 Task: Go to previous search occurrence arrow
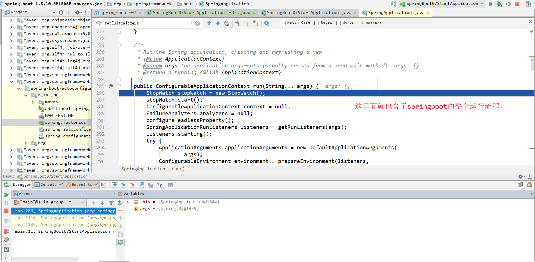pyautogui.click(x=209, y=23)
